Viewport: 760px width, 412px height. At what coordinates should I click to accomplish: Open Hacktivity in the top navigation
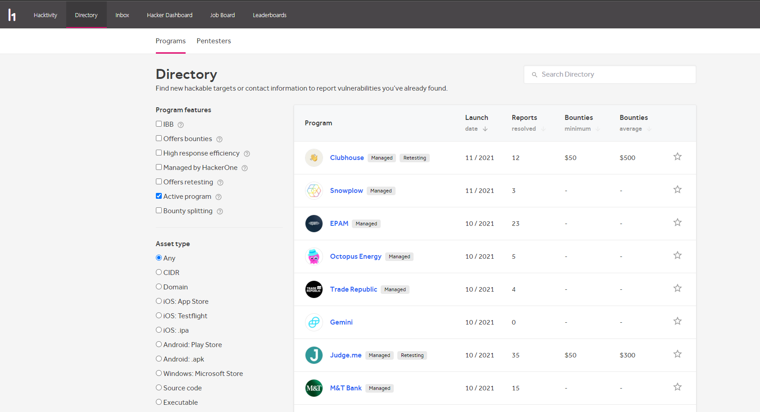(x=46, y=15)
